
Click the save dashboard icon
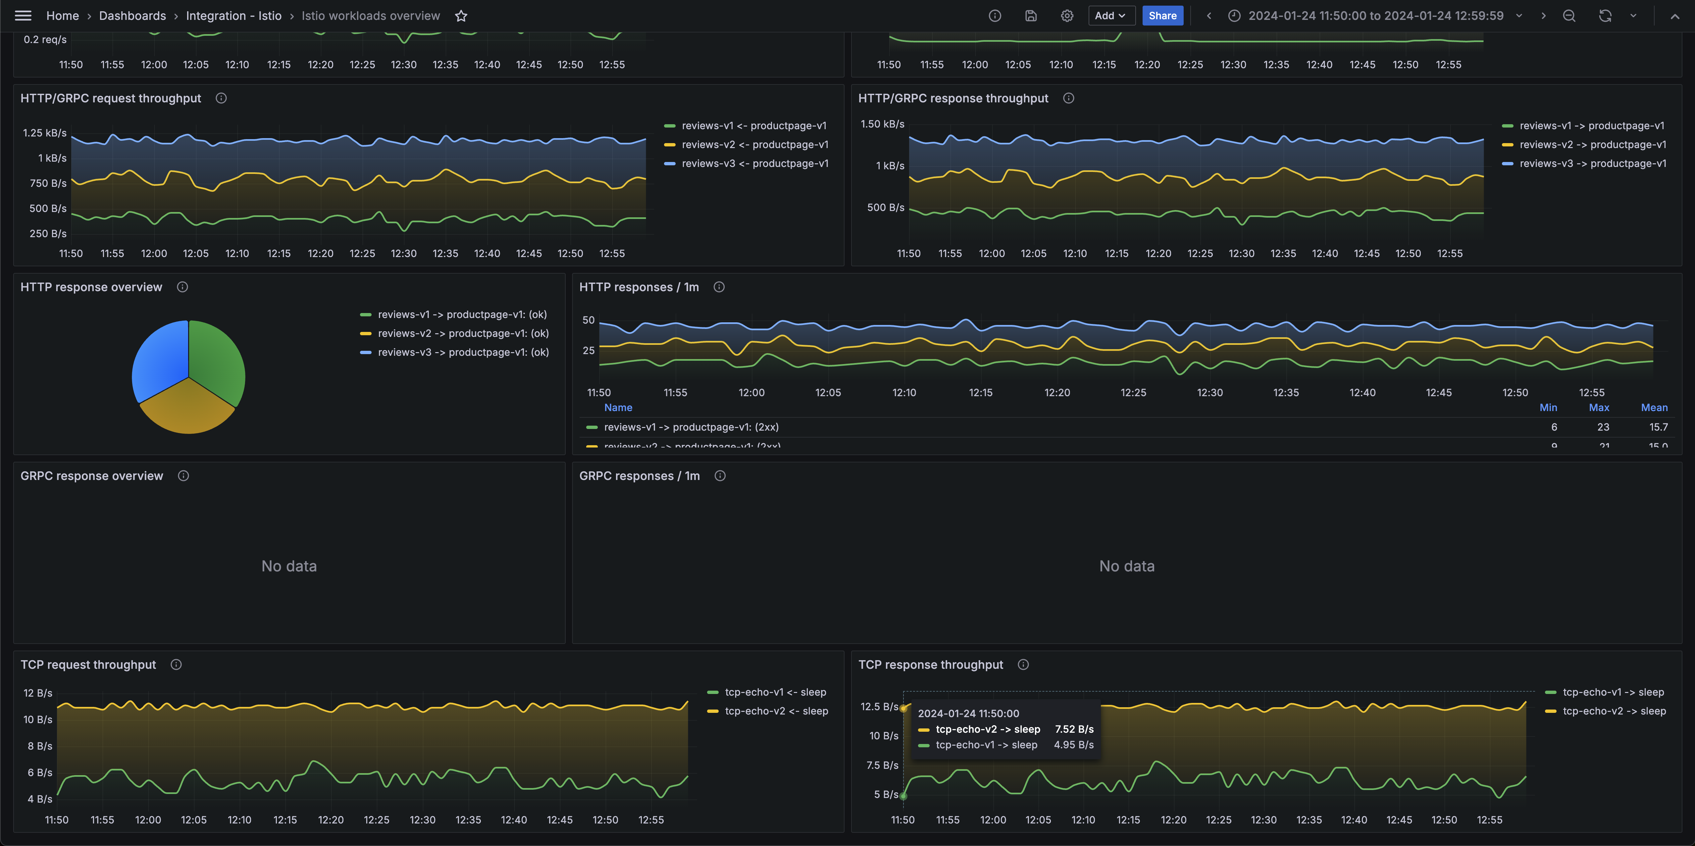1031,16
